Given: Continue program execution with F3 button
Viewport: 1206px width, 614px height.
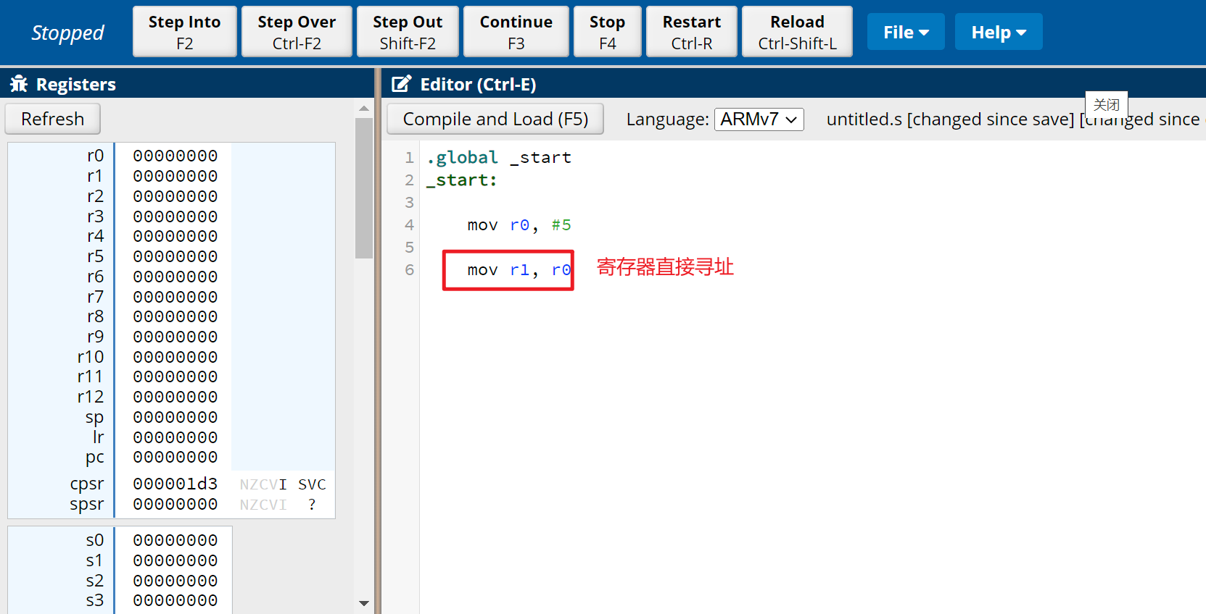Looking at the screenshot, I should 516,32.
